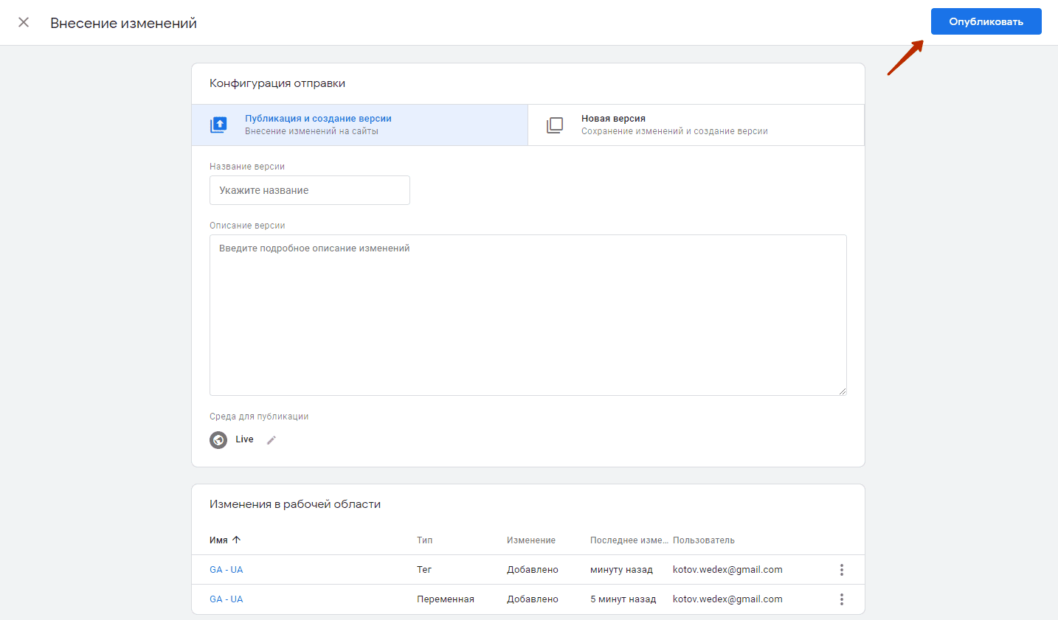Focus the Название версии input field
This screenshot has height=620, width=1058.
[x=310, y=190]
